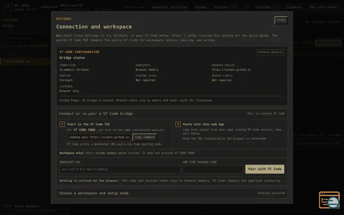Click Pair to connect VT Code label
Viewport: 344px width, 215px height.
[266, 114]
